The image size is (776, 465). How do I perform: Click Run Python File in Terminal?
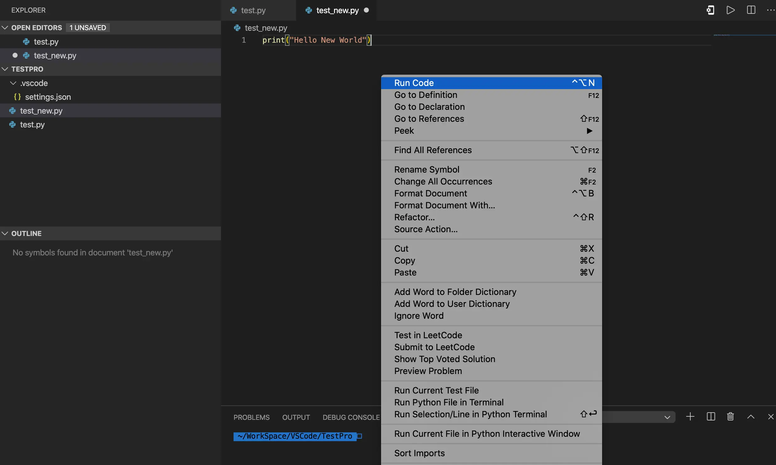[449, 402]
